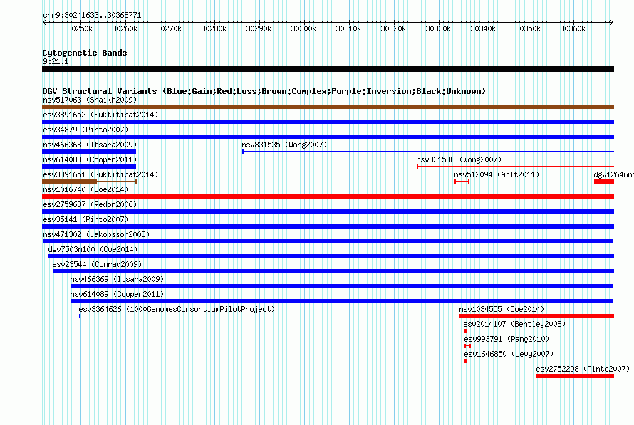Click the short blue nsv614088 bar

pos(89,167)
